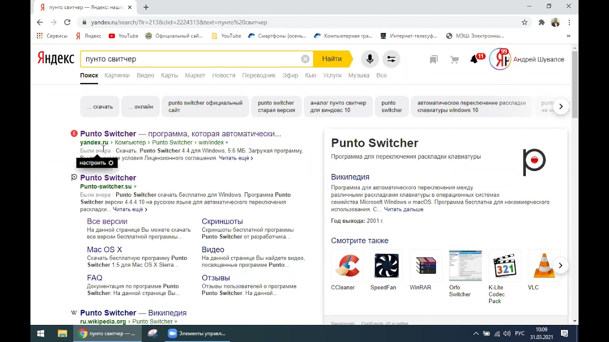Click the browser forward arrow

pyautogui.click(x=54, y=22)
